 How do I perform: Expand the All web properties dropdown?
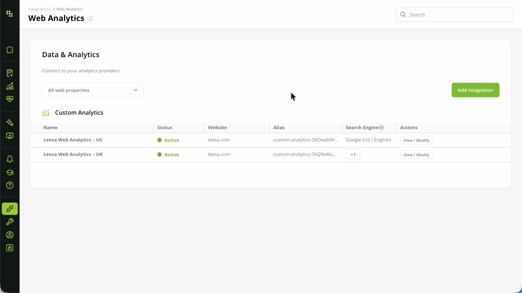(x=93, y=90)
